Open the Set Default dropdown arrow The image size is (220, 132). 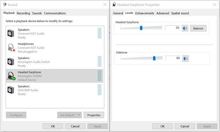point(79,115)
